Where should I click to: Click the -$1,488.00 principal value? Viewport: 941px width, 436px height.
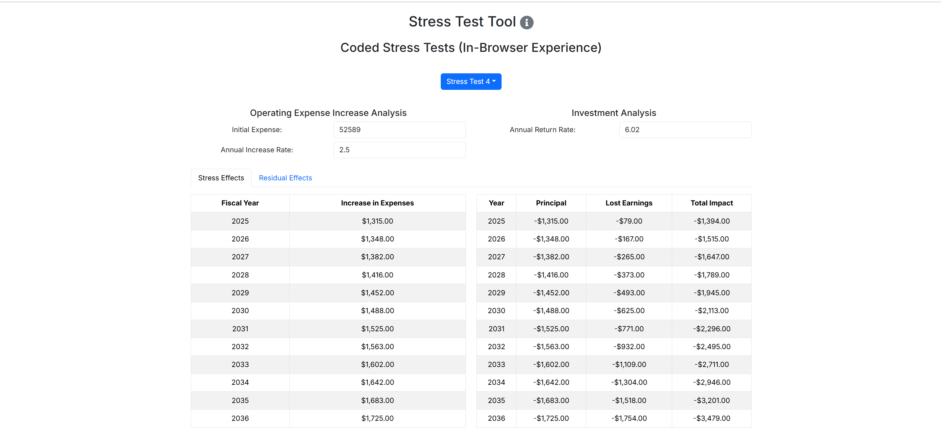tap(551, 310)
